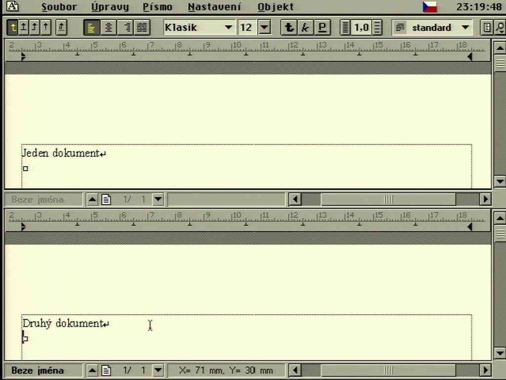Click the 'X= 71 mm, Y= 30 mm' readout
Screen dimensions: 506x380
pos(226,370)
